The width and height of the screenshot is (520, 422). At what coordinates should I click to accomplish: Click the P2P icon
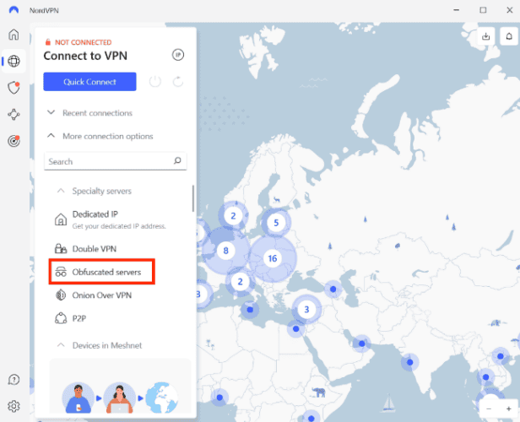pyautogui.click(x=61, y=318)
